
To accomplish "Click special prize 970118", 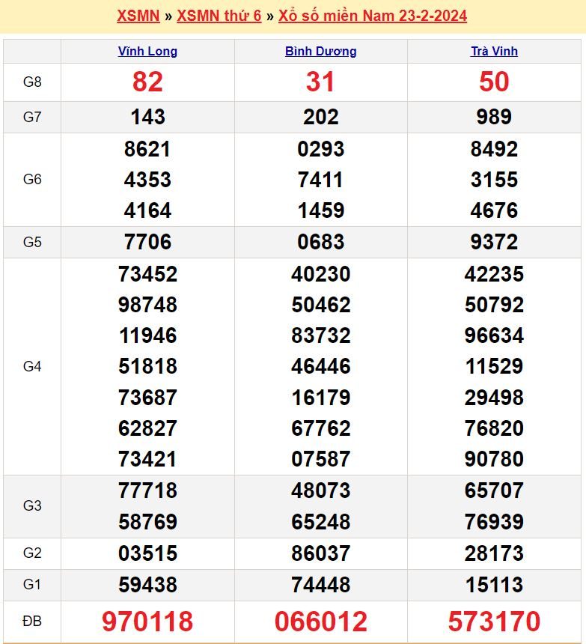I will 147,621.
